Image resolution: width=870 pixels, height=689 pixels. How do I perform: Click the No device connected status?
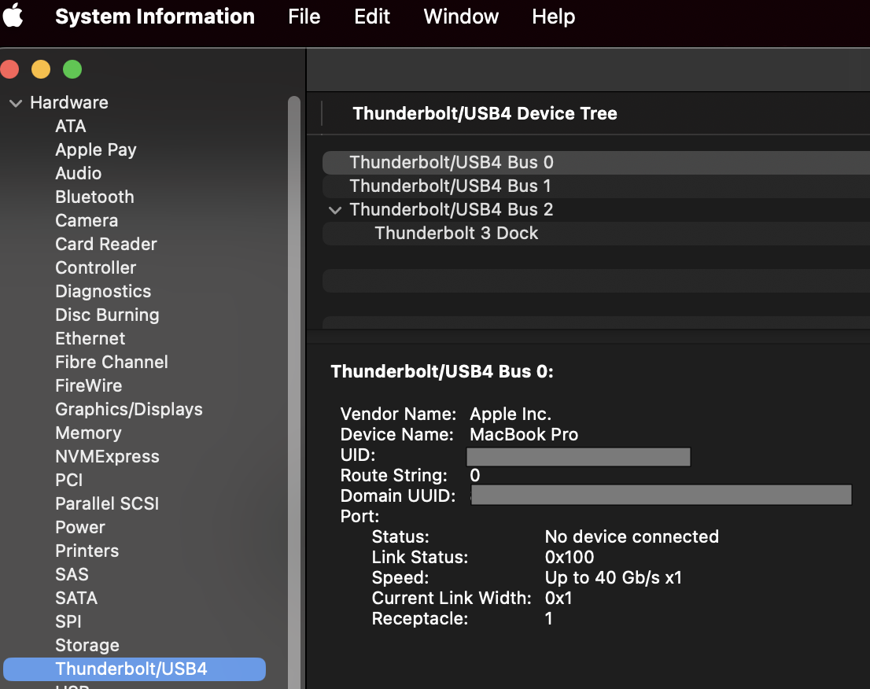click(x=632, y=536)
